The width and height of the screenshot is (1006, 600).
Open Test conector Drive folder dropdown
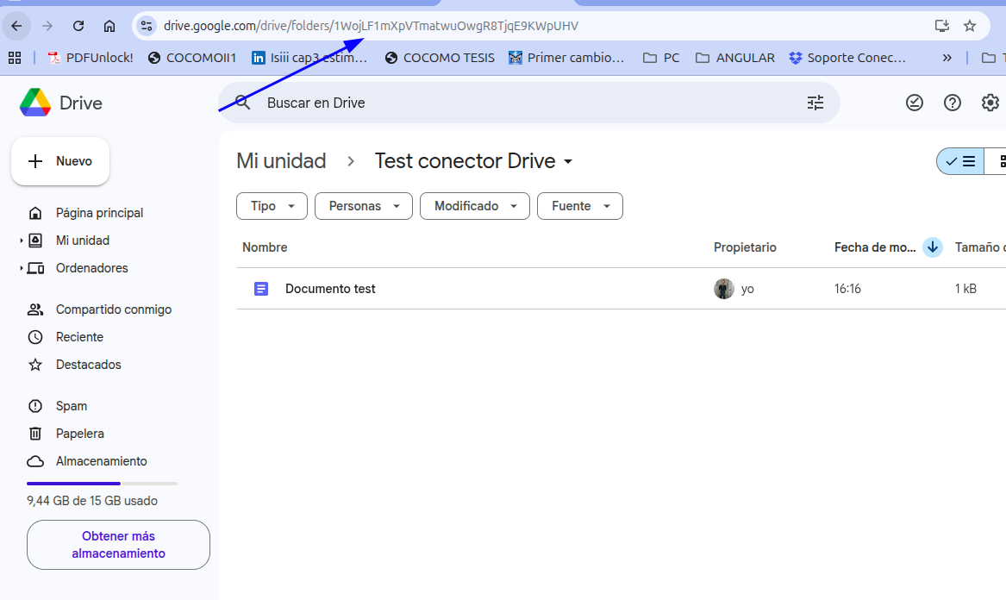click(x=568, y=162)
